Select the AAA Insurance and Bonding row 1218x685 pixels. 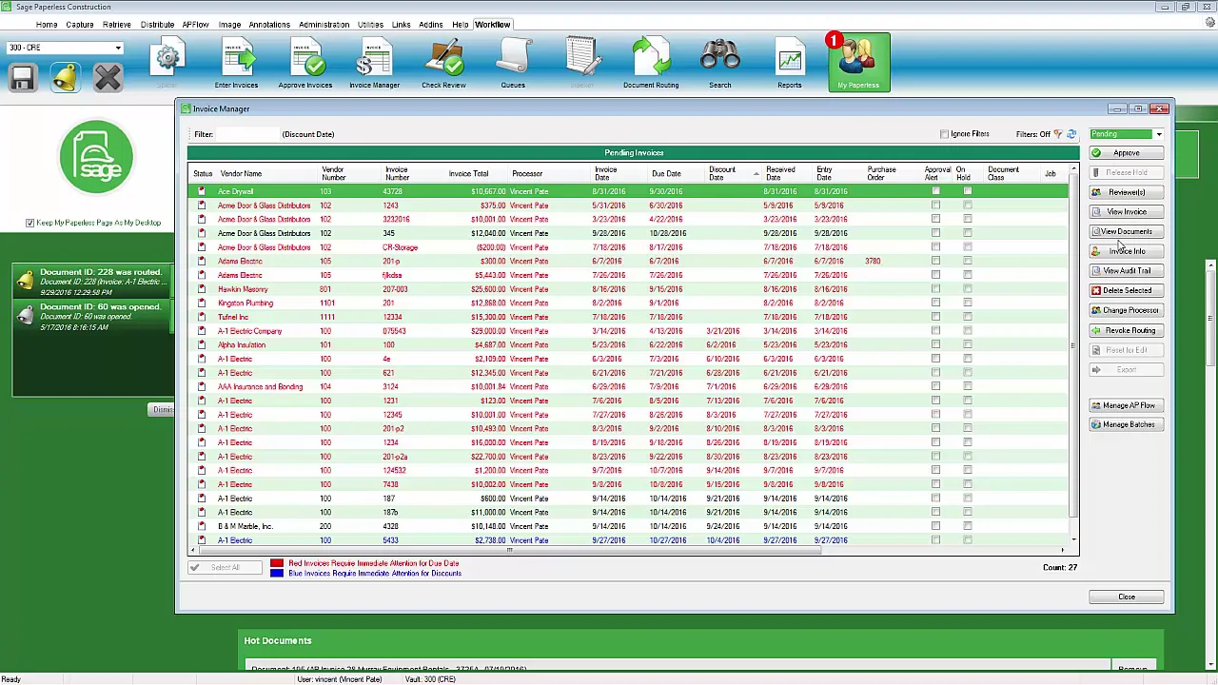(628, 386)
